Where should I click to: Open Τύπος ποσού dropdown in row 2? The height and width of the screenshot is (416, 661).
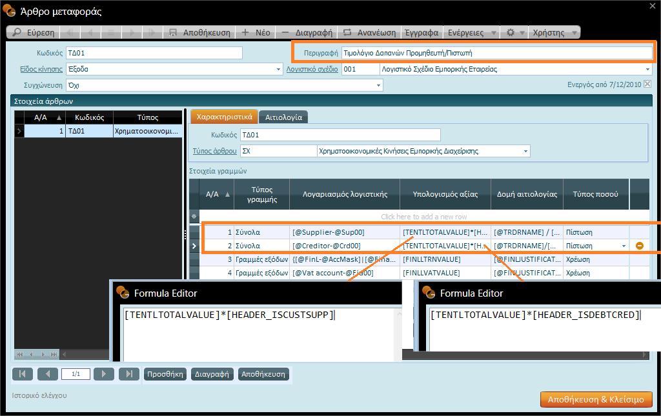pos(624,246)
